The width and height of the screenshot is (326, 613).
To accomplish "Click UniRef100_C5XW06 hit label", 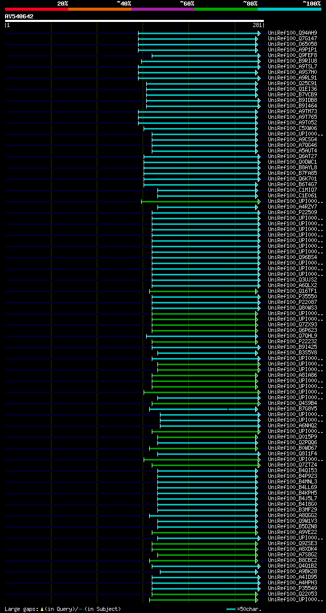I will click(x=292, y=128).
